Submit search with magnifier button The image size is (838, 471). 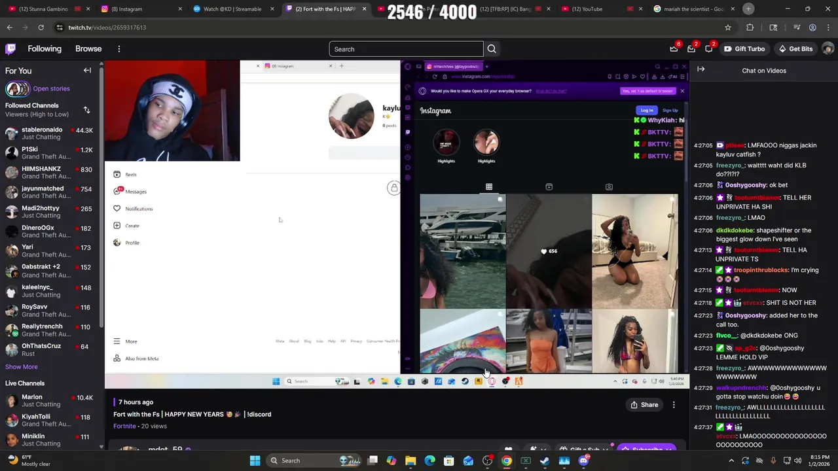pyautogui.click(x=492, y=49)
